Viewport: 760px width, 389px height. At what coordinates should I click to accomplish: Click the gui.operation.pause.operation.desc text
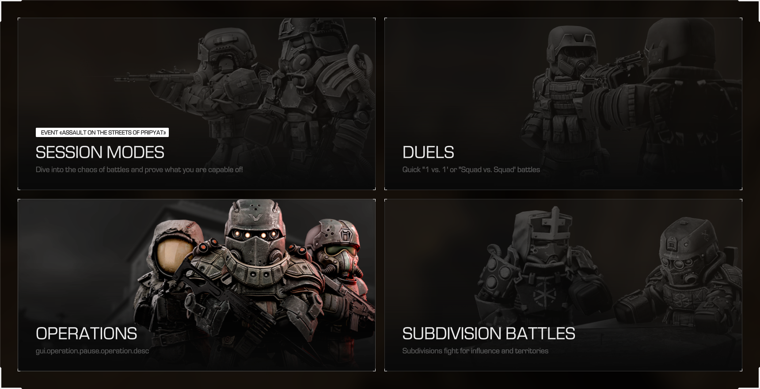point(92,351)
